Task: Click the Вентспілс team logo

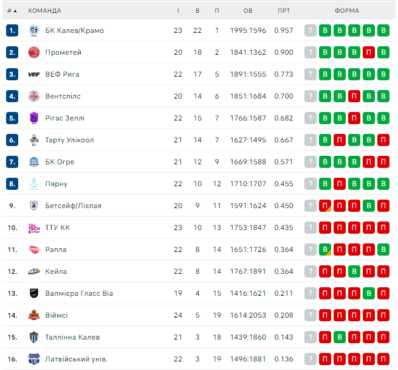Action: (x=33, y=96)
